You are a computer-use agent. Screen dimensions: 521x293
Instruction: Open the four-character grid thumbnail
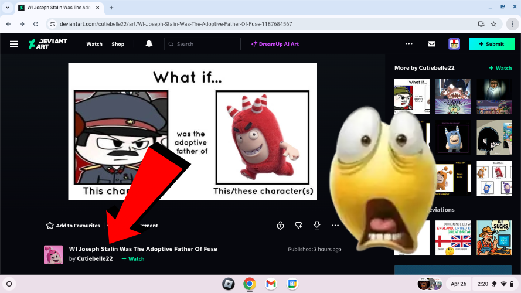point(494,179)
